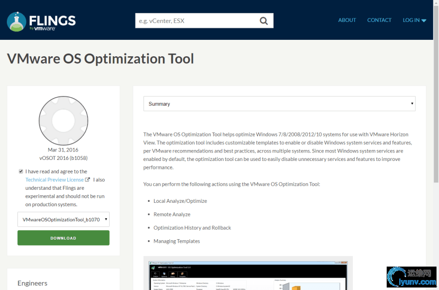Open the VMwareOSOptimizationTool_b1070 version dropdown

(64, 219)
